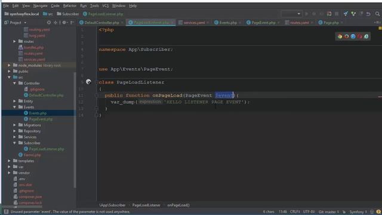
Task: Click the Debug bug icon
Action: click(x=314, y=14)
